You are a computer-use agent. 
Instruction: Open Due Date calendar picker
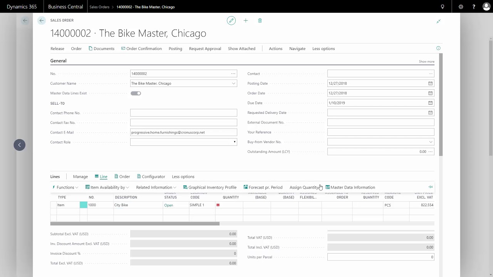coord(430,103)
